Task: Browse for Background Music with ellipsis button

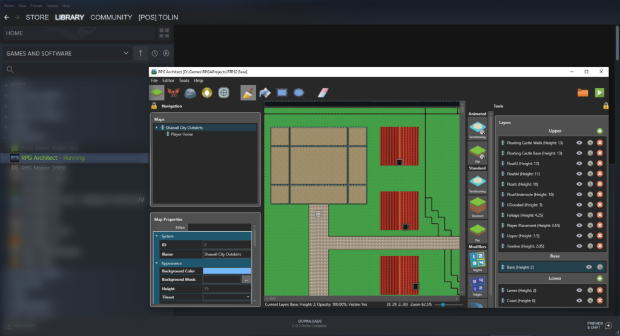Action: (246, 280)
